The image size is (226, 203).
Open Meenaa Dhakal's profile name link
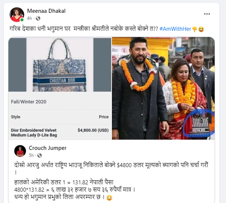coord(46,11)
